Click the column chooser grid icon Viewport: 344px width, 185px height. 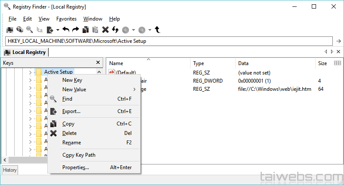[x=337, y=63]
